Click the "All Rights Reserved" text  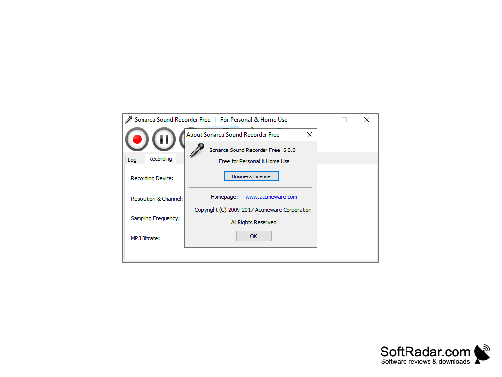(254, 222)
